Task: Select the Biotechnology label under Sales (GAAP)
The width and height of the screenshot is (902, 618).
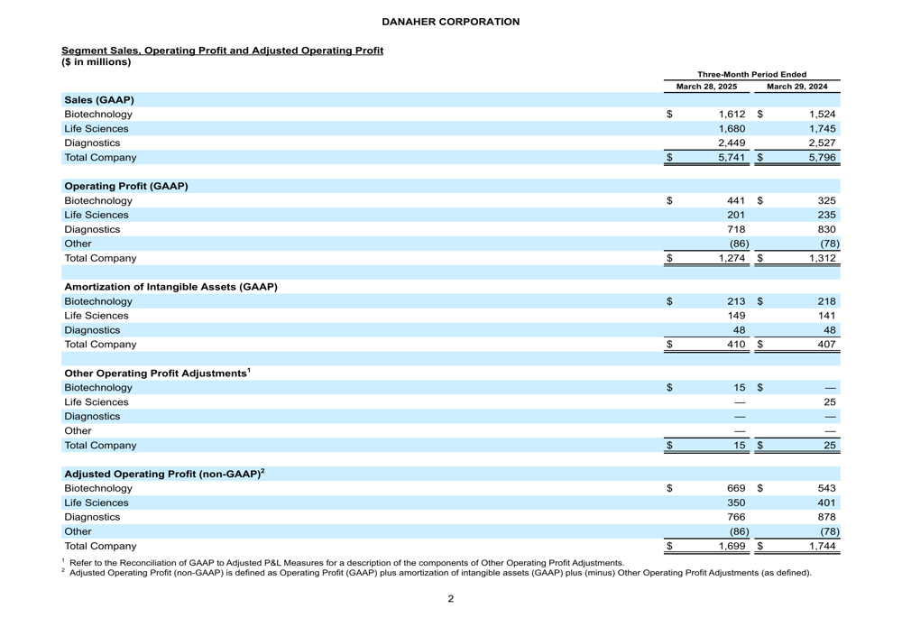Action: point(98,115)
